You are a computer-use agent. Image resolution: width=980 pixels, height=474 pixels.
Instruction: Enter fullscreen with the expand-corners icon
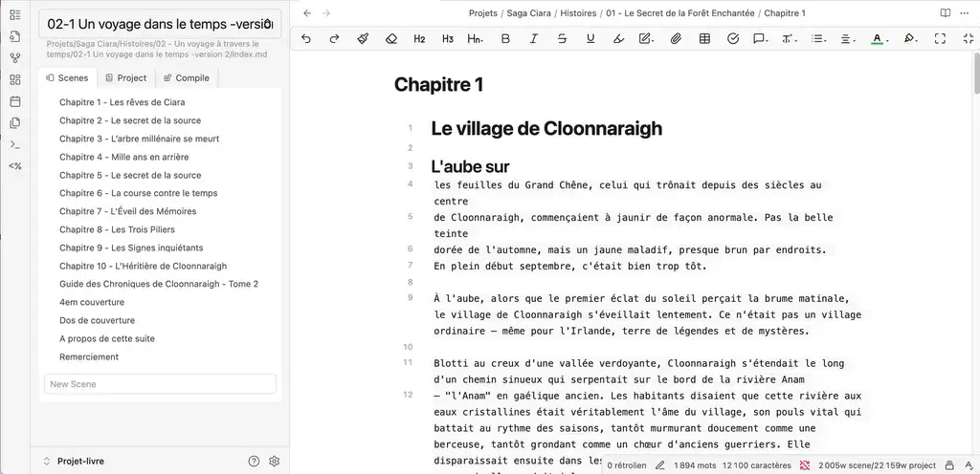(940, 39)
